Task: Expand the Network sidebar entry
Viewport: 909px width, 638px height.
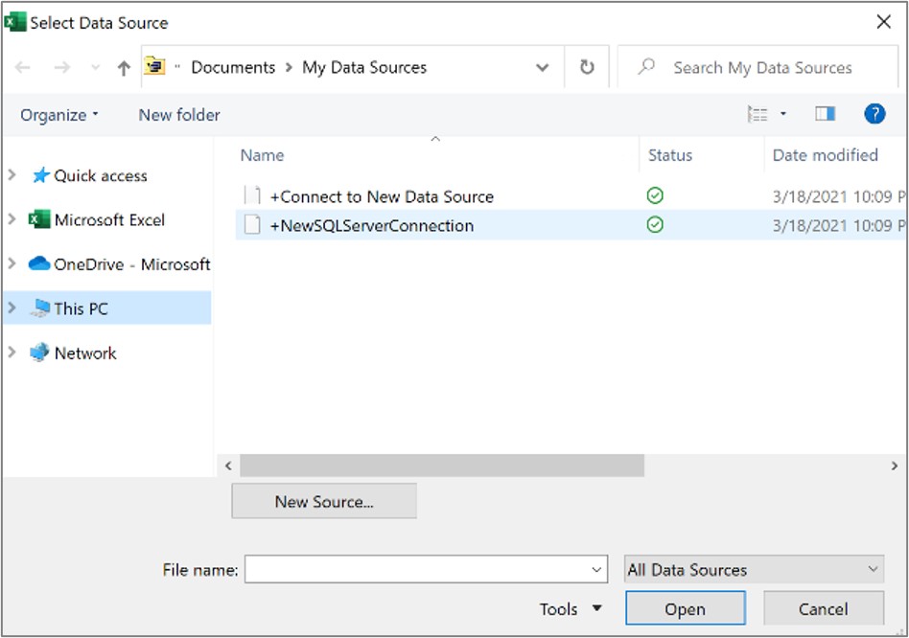Action: click(x=13, y=353)
